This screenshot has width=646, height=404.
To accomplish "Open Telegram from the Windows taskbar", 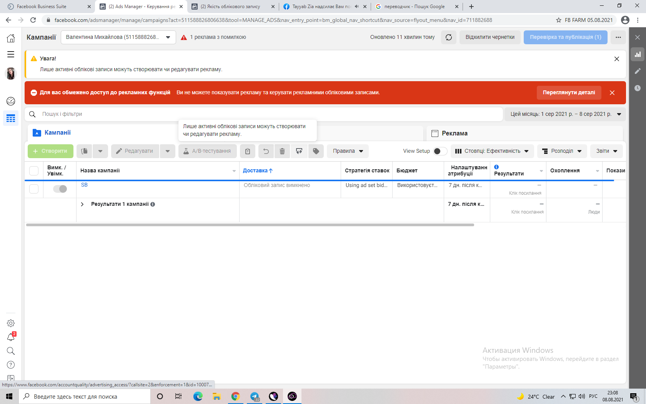I will tap(255, 396).
